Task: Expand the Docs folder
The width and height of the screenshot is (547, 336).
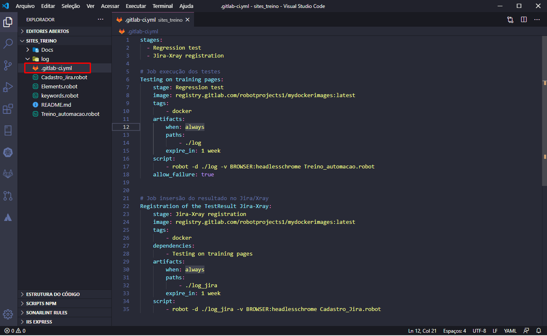Action: (x=28, y=50)
